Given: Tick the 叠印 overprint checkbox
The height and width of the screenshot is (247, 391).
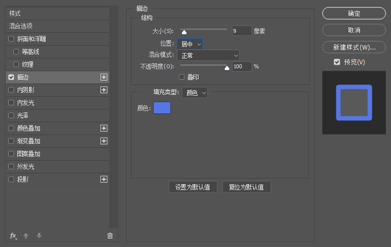Looking at the screenshot, I should (182, 77).
